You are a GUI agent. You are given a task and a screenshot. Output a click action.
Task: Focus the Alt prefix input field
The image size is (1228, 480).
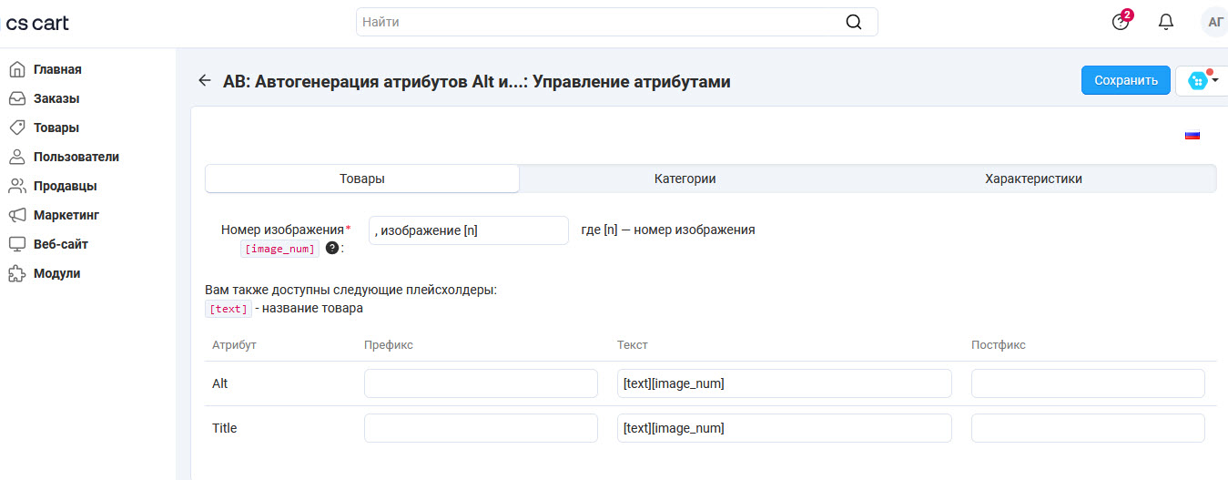tap(481, 383)
